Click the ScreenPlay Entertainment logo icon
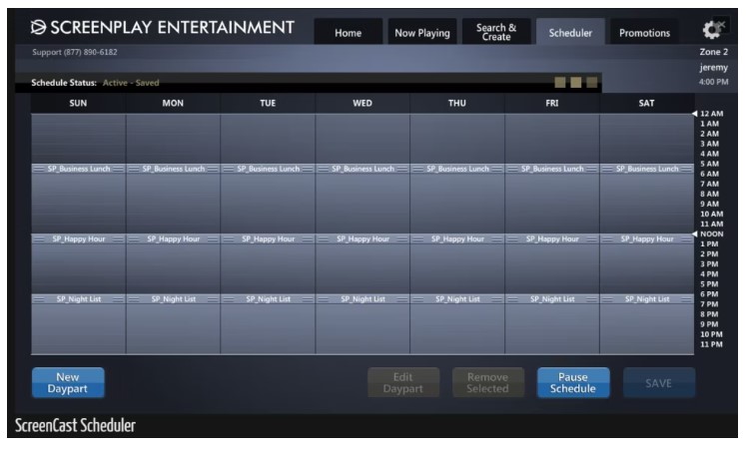This screenshot has height=452, width=746. tap(38, 28)
